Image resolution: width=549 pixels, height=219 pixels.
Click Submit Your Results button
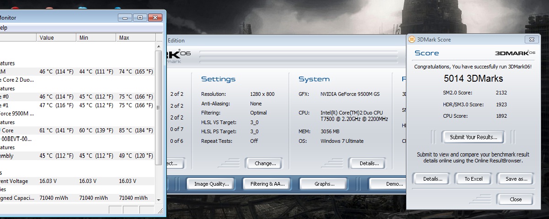(x=473, y=137)
